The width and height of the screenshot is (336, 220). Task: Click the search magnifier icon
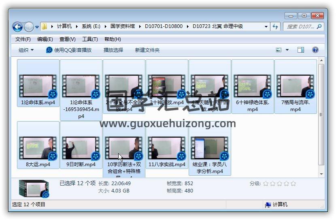click(x=319, y=27)
